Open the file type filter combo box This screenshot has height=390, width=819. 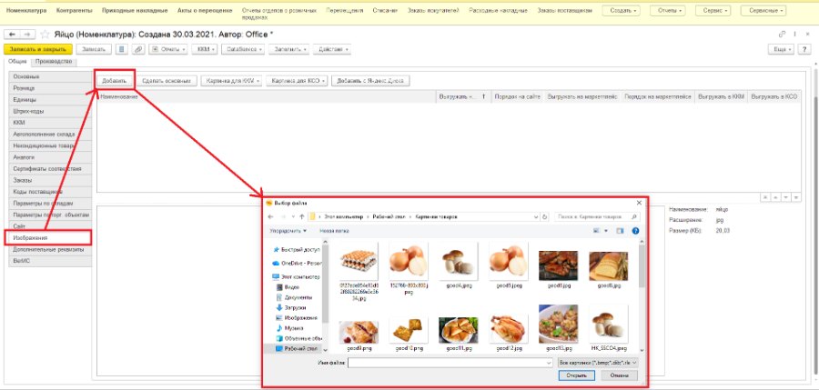click(x=599, y=363)
